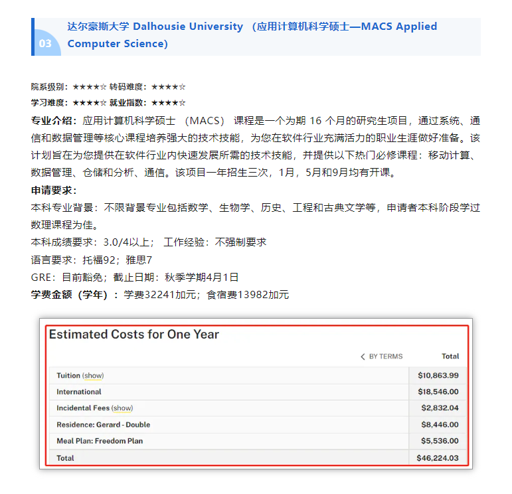Click the 转码难度 star rating
Viewport: 512px width, 494px height.
pyautogui.click(x=169, y=87)
